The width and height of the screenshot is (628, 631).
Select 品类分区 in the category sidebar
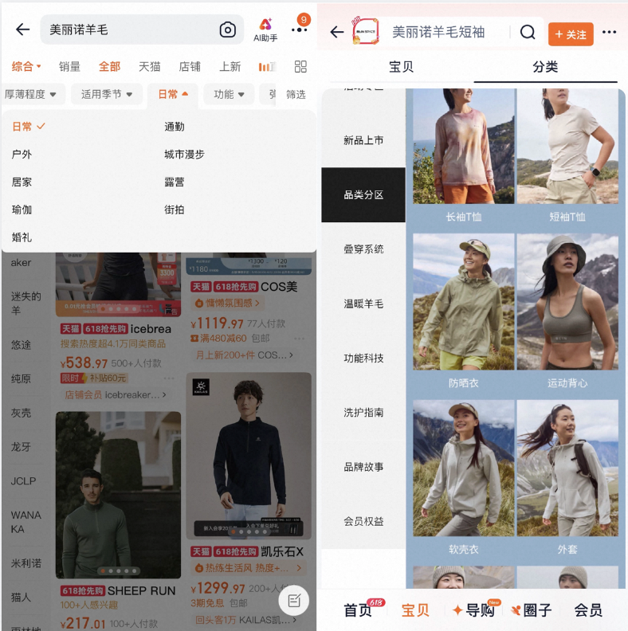(363, 194)
